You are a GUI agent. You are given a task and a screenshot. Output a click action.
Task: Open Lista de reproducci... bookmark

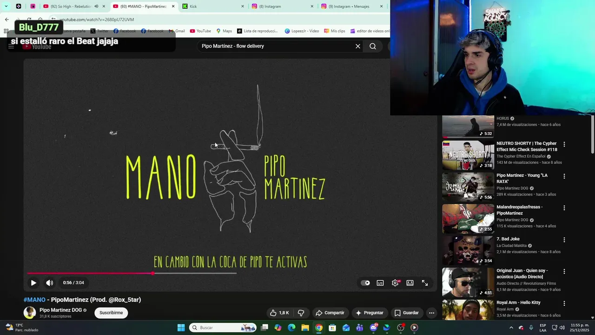[x=257, y=31]
